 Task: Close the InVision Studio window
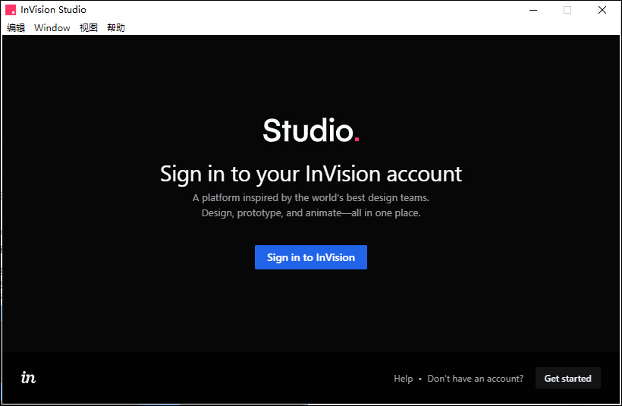tap(602, 10)
